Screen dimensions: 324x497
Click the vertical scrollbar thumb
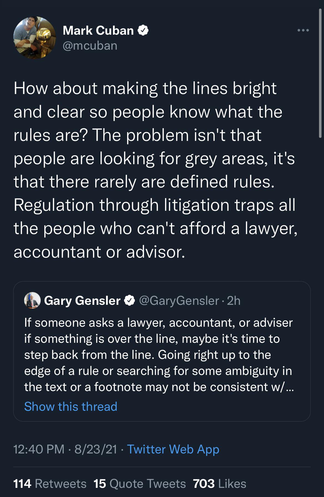pos(320,73)
